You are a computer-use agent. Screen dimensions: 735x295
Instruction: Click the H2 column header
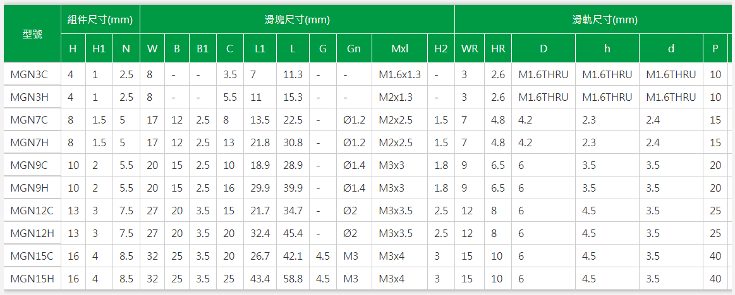pos(440,48)
